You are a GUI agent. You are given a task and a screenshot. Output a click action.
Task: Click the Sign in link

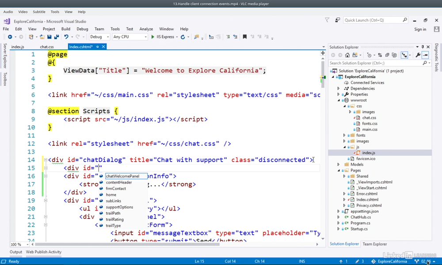420,29
